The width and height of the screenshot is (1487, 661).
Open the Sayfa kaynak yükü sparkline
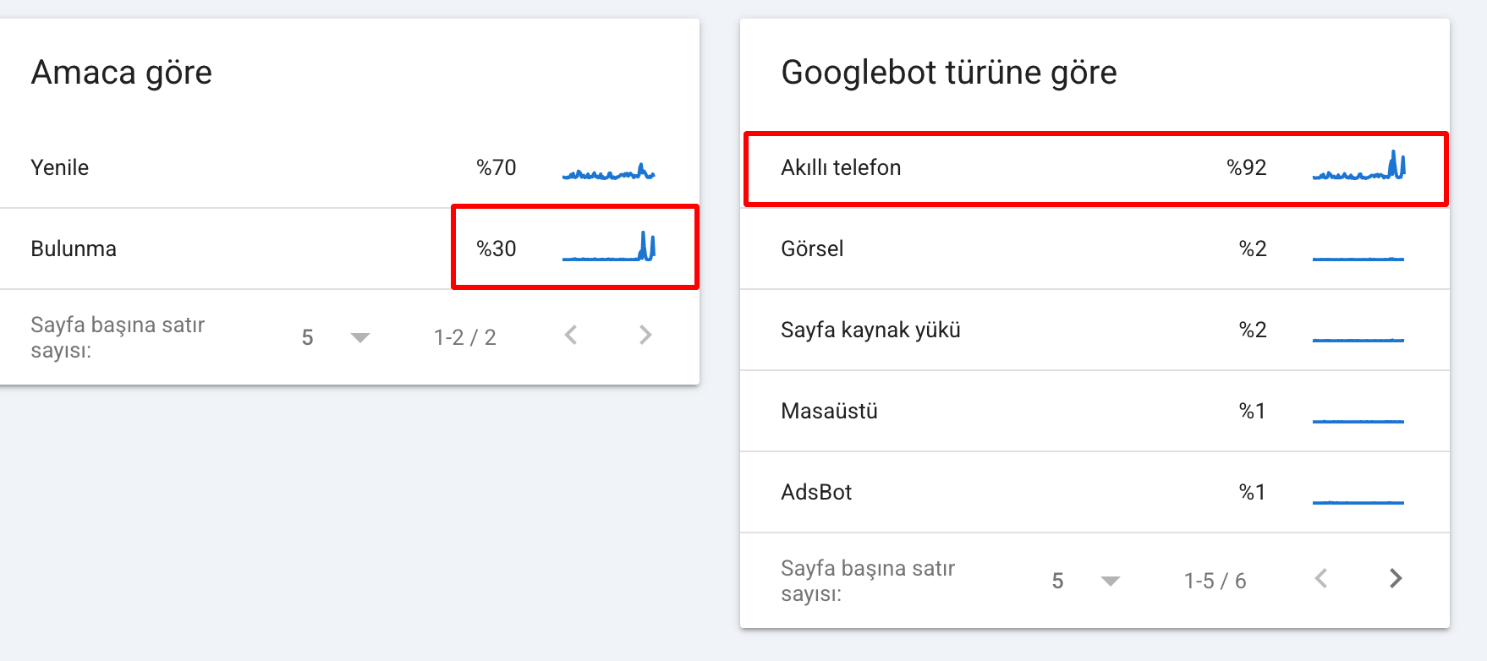(1358, 340)
